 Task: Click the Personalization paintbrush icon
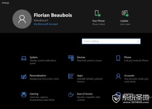coord(24,77)
